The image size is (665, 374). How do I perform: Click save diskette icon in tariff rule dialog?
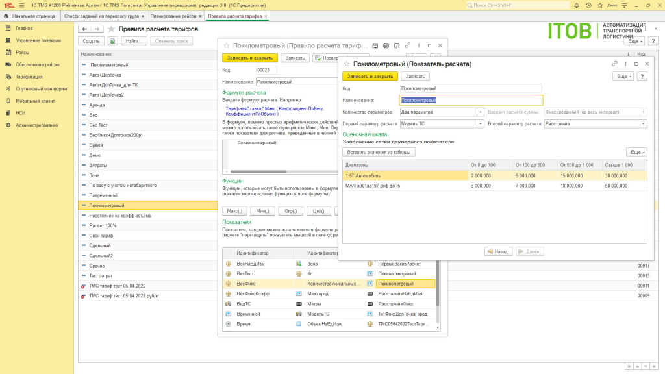pos(375,45)
